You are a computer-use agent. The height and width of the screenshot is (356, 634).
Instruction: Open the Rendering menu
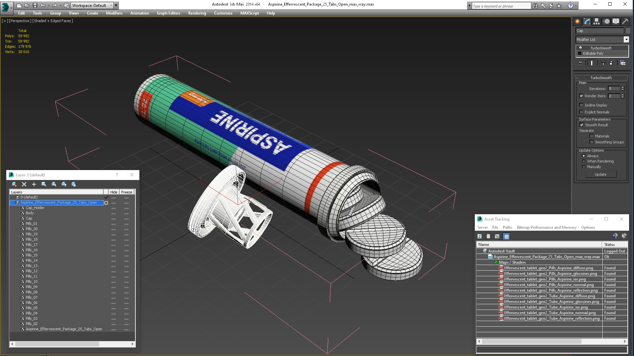point(197,13)
